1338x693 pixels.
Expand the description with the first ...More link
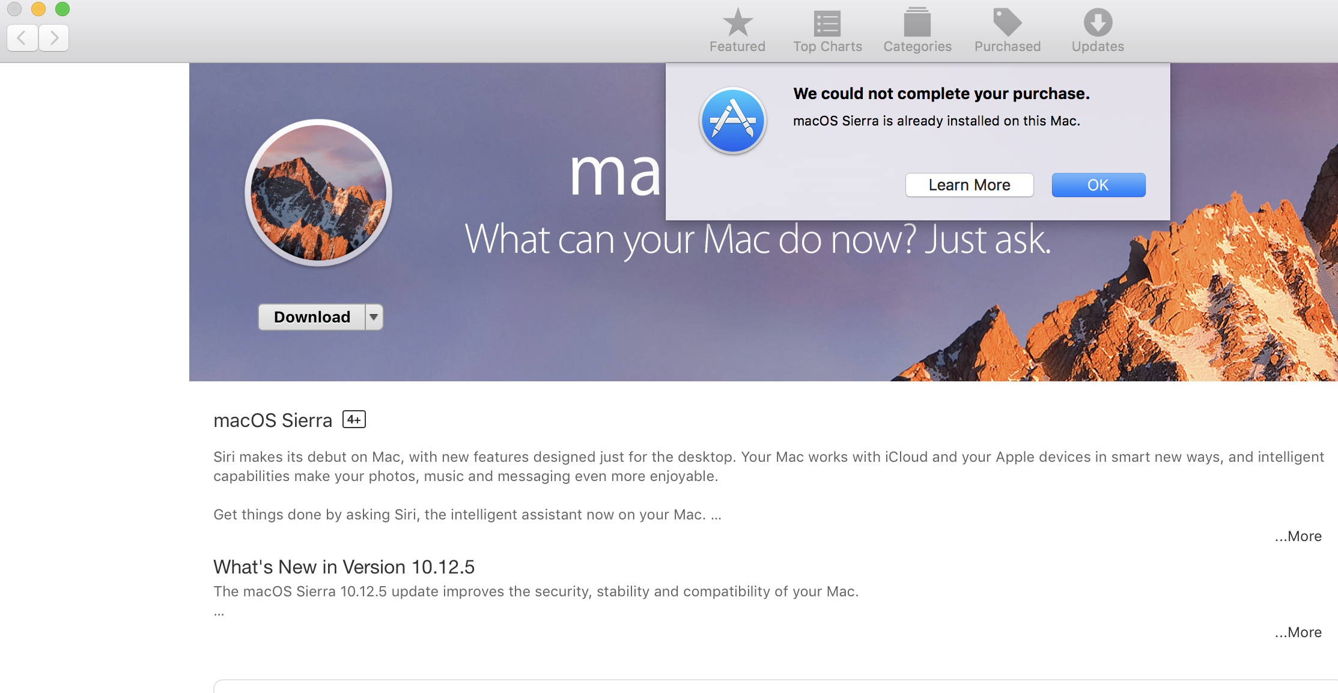[1298, 536]
